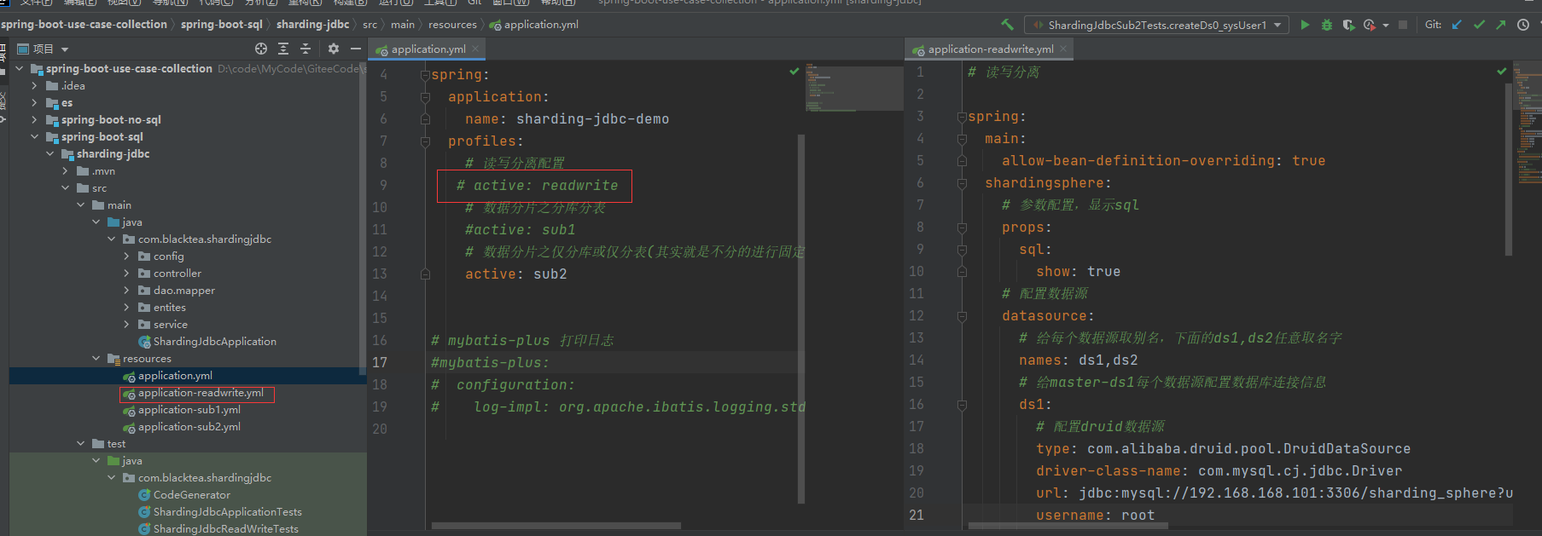
Task: Launch profiler run icon
Action: point(1370,25)
